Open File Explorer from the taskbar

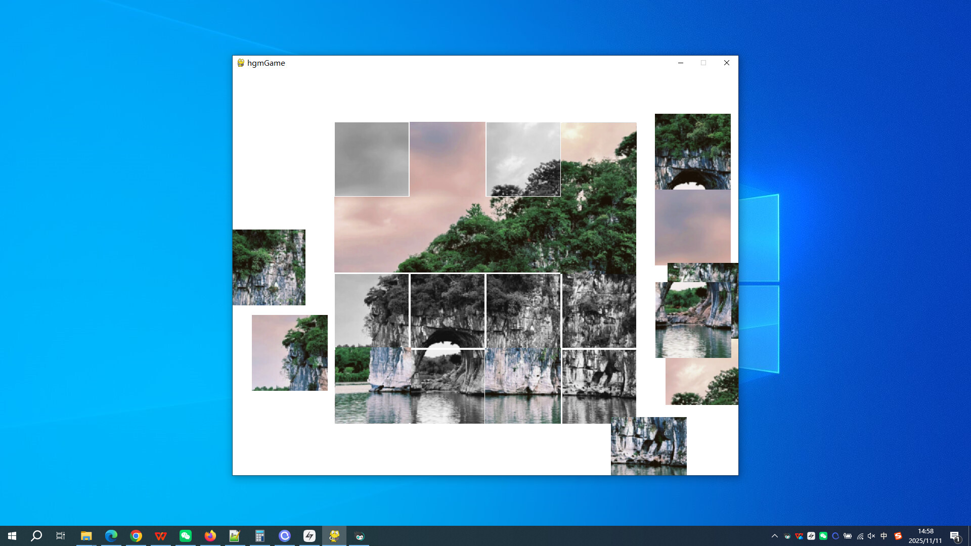tap(86, 536)
